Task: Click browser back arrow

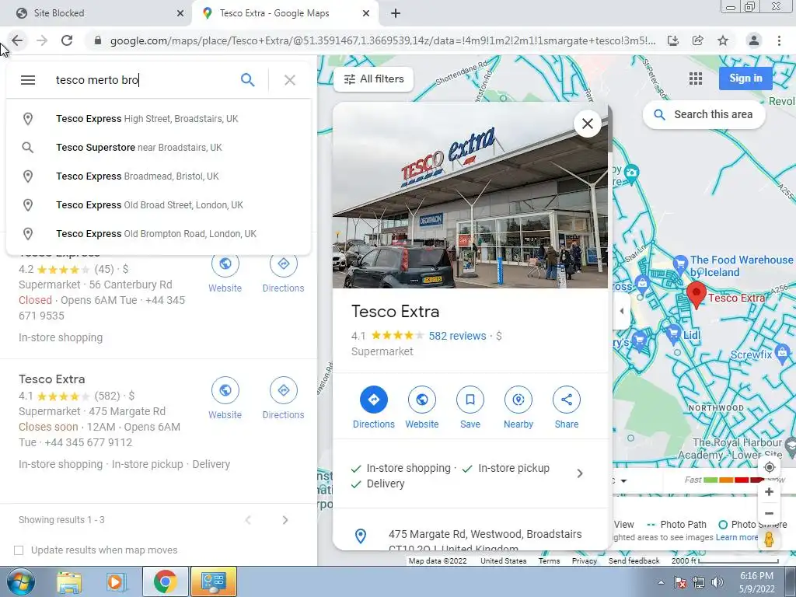Action: coord(17,40)
